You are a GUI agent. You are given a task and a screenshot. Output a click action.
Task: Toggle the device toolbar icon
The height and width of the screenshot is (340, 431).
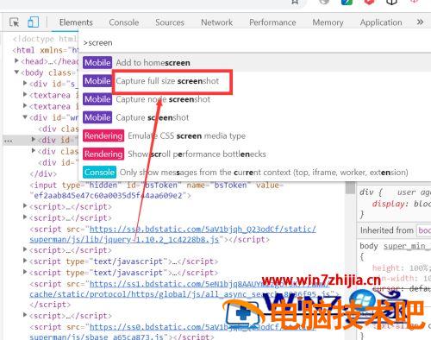[x=33, y=22]
